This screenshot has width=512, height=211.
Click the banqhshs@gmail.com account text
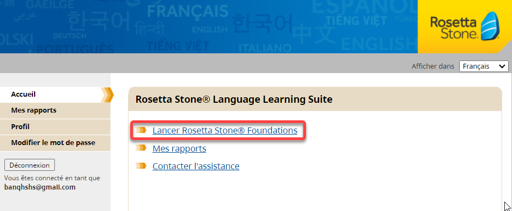point(40,187)
